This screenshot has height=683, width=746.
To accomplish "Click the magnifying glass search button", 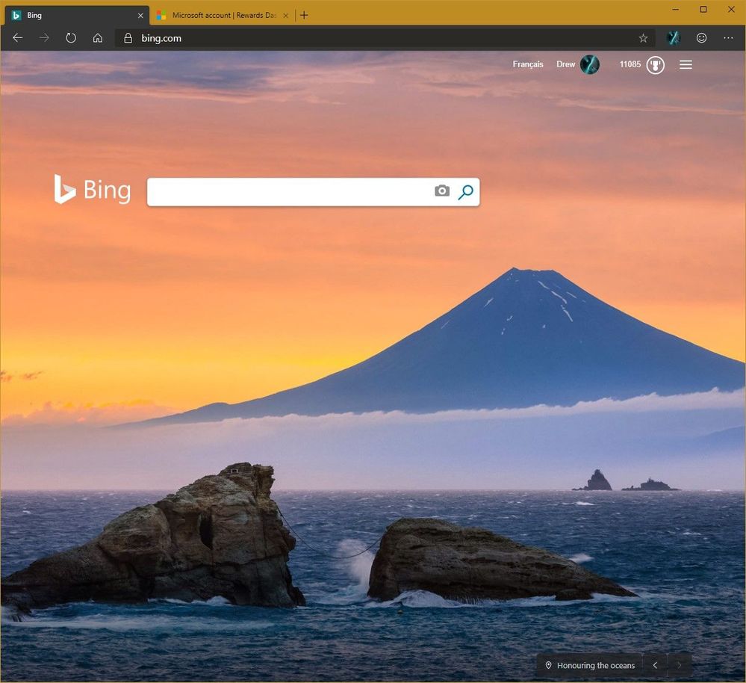I will pos(465,192).
